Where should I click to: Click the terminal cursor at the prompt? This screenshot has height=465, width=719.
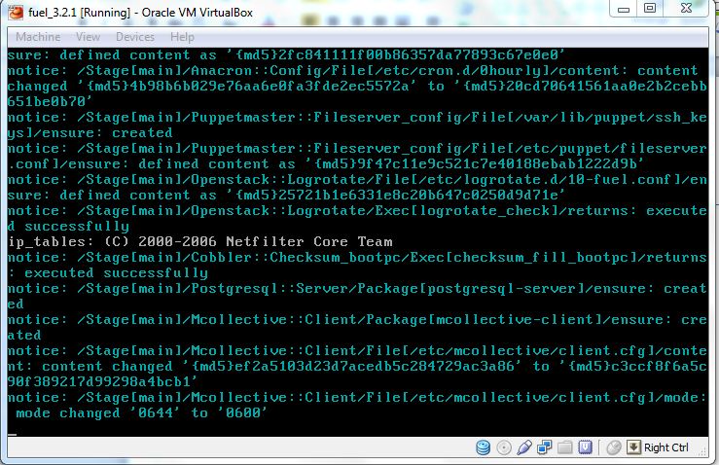12,433
